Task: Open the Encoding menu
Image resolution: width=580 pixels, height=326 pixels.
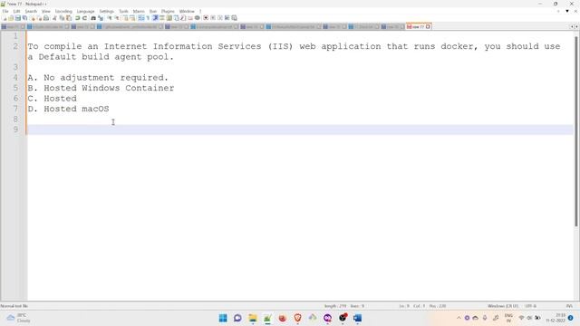Action: point(63,12)
